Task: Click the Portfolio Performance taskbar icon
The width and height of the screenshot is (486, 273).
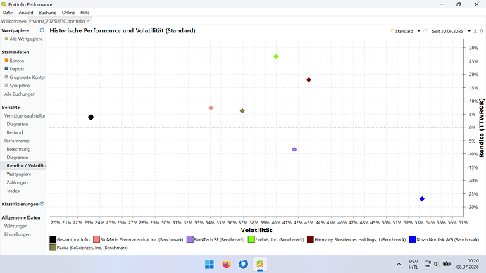Action: point(260,264)
